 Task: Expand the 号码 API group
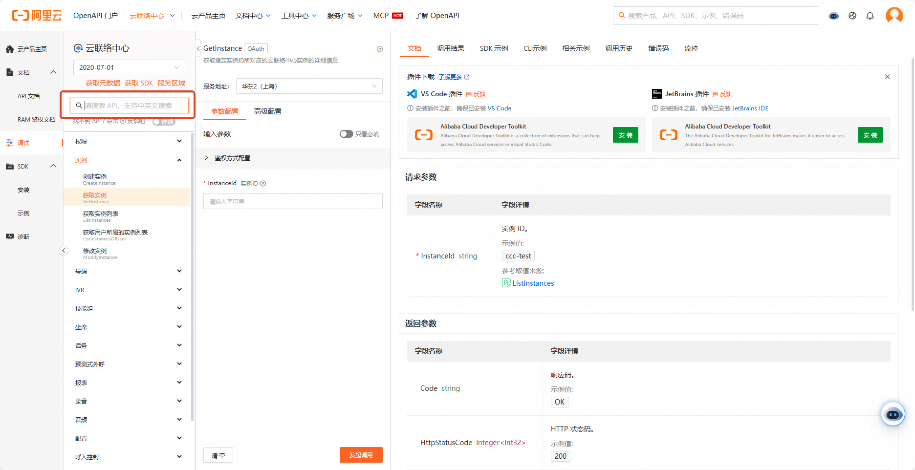click(129, 271)
